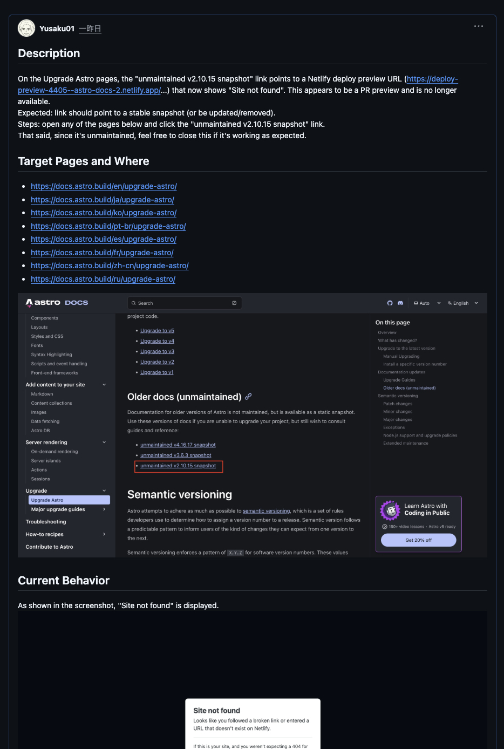
Task: Click the Coding in Public gear mascot icon
Action: pyautogui.click(x=390, y=510)
